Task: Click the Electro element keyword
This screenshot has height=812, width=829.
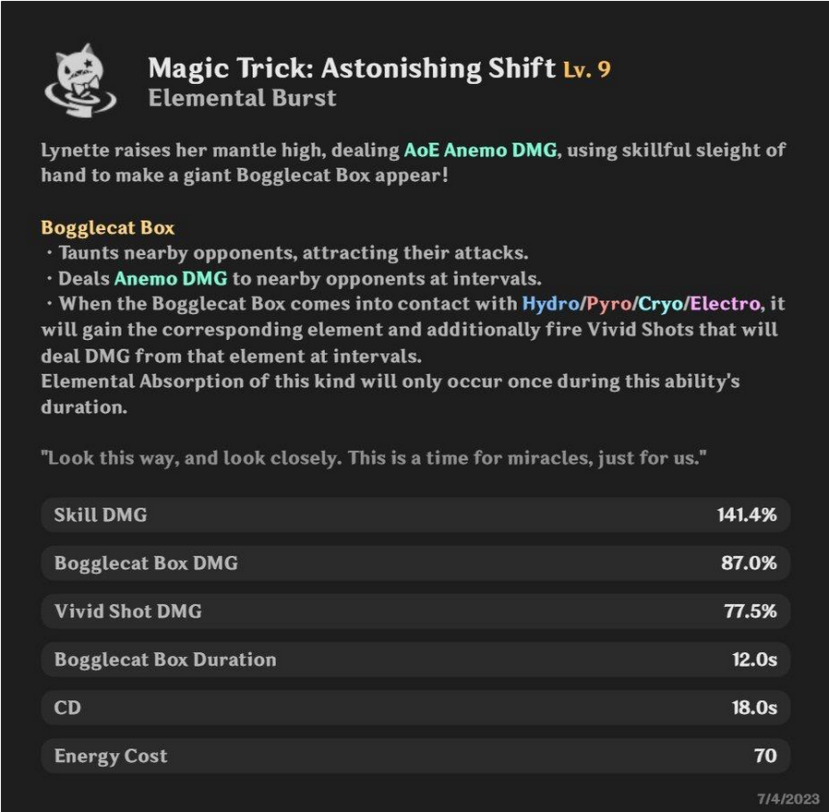Action: (x=725, y=304)
